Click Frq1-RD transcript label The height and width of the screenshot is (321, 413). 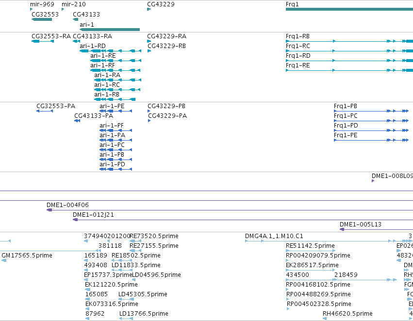pos(298,55)
